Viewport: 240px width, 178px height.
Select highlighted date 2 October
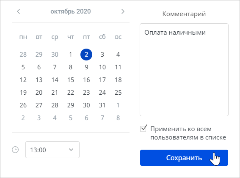pyautogui.click(x=86, y=55)
